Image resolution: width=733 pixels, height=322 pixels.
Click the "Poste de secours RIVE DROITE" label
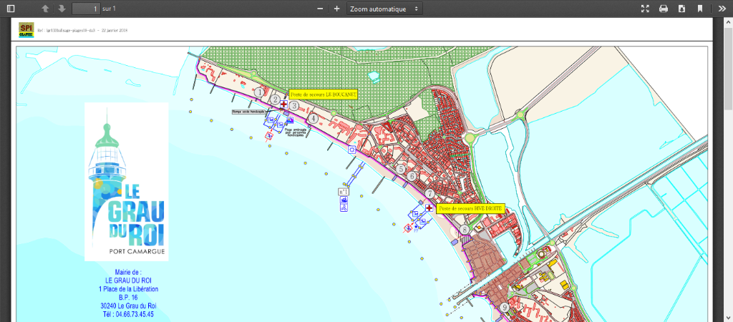pos(470,208)
